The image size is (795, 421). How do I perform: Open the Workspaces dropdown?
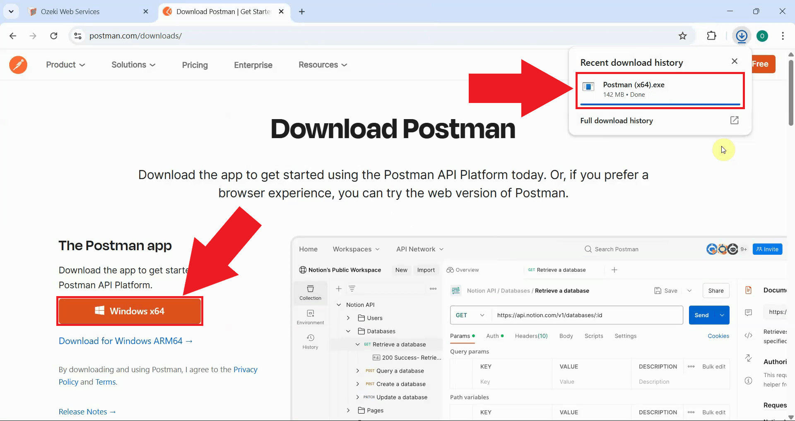(x=356, y=249)
